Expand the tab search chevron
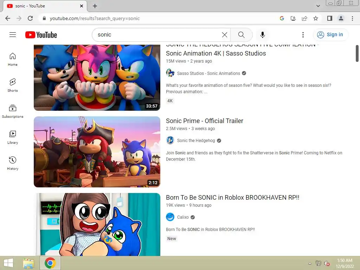The image size is (360, 270). 318,6
